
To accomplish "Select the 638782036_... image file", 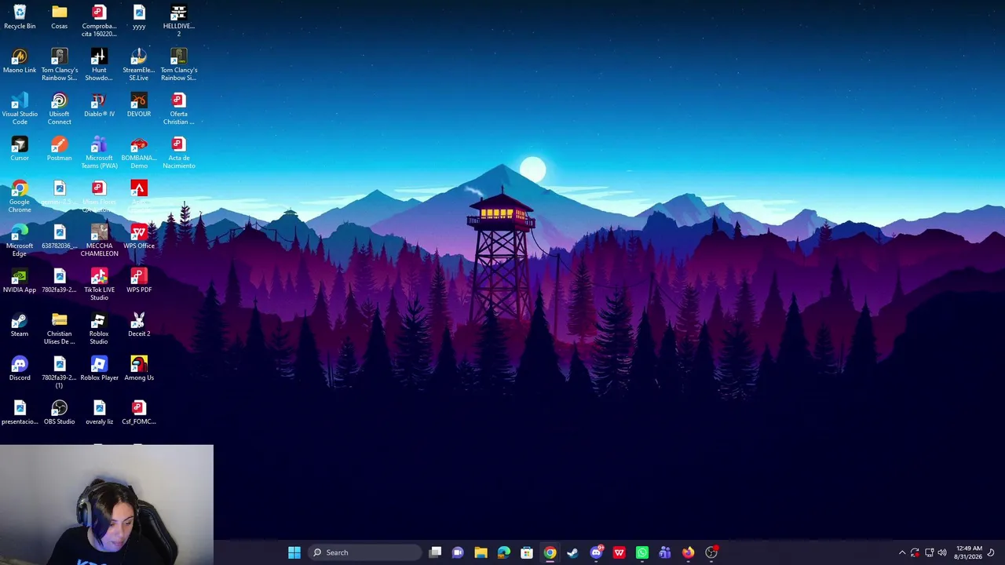I will point(60,237).
